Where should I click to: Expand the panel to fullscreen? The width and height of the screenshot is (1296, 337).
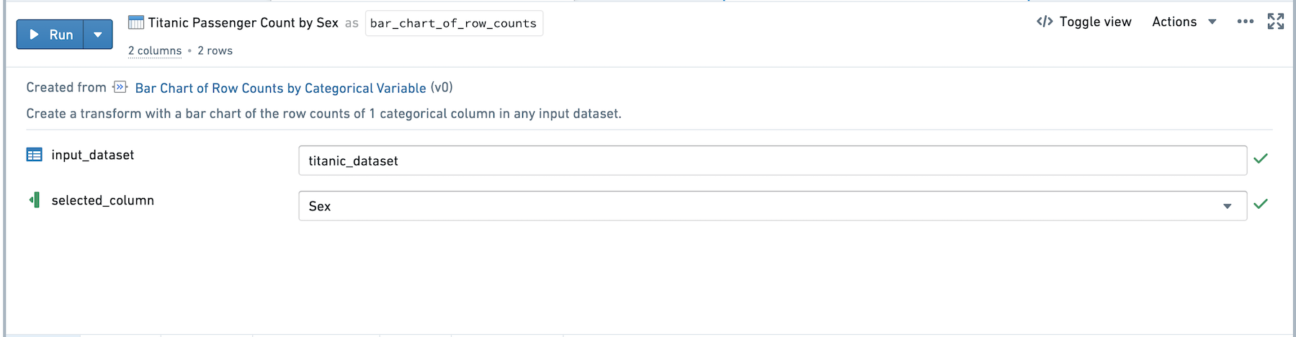(1276, 22)
